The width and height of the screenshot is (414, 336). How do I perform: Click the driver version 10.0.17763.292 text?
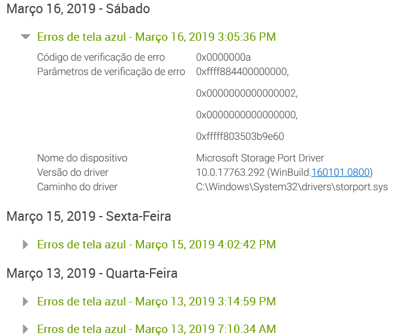(230, 173)
